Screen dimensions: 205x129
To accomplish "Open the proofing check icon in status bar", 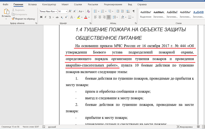I will (44, 127).
